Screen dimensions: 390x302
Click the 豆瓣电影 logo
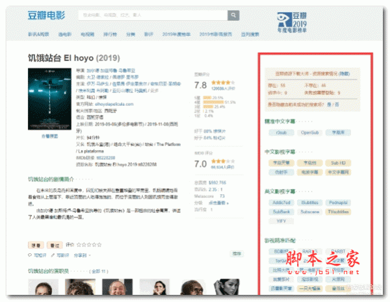[46, 16]
